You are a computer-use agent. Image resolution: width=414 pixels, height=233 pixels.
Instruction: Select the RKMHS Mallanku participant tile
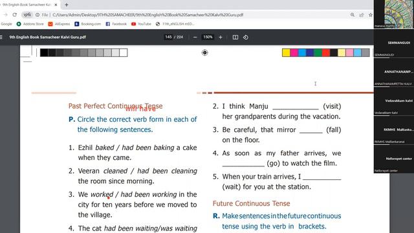[x=394, y=131]
